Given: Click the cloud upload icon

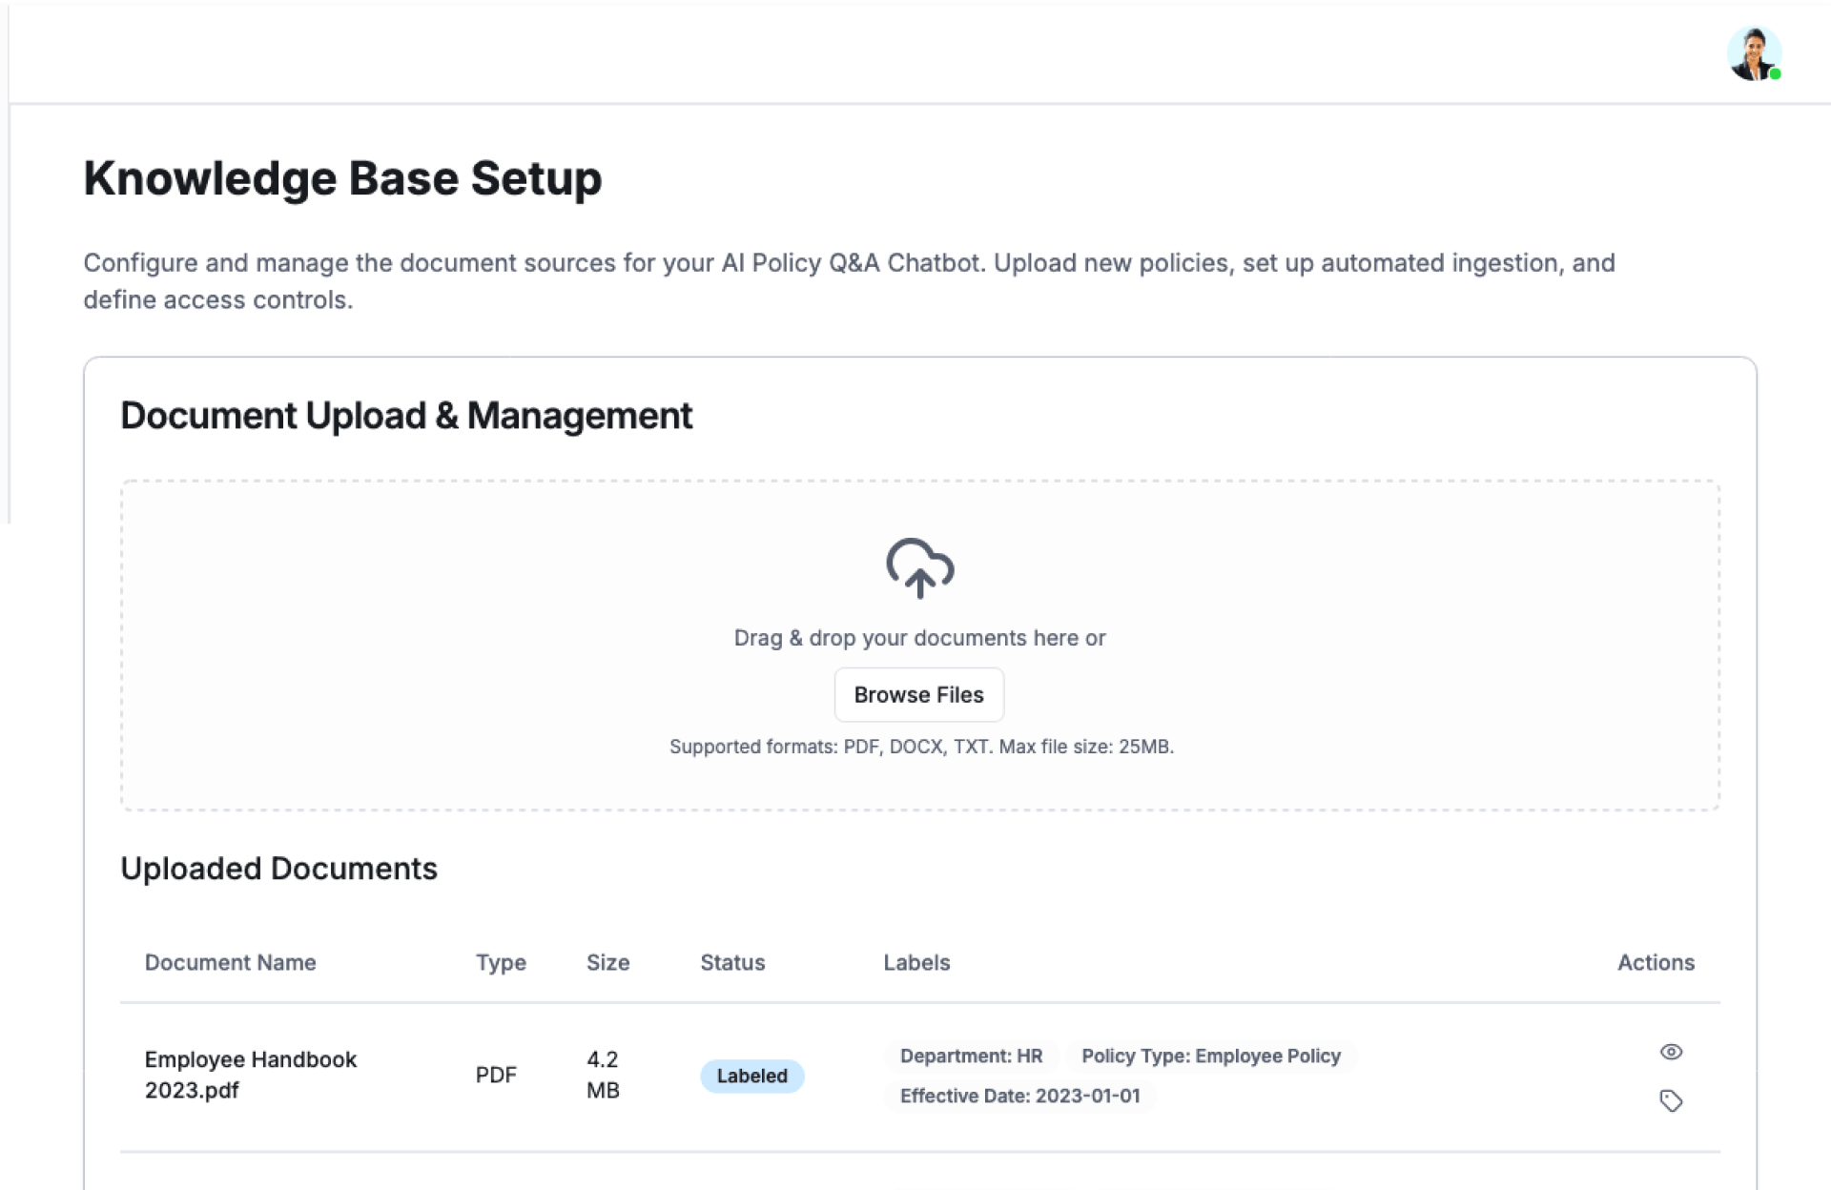Looking at the screenshot, I should 919,568.
